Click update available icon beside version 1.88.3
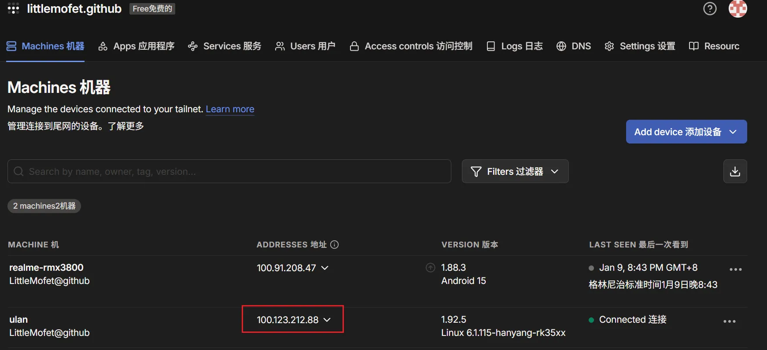Image resolution: width=767 pixels, height=350 pixels. tap(431, 268)
